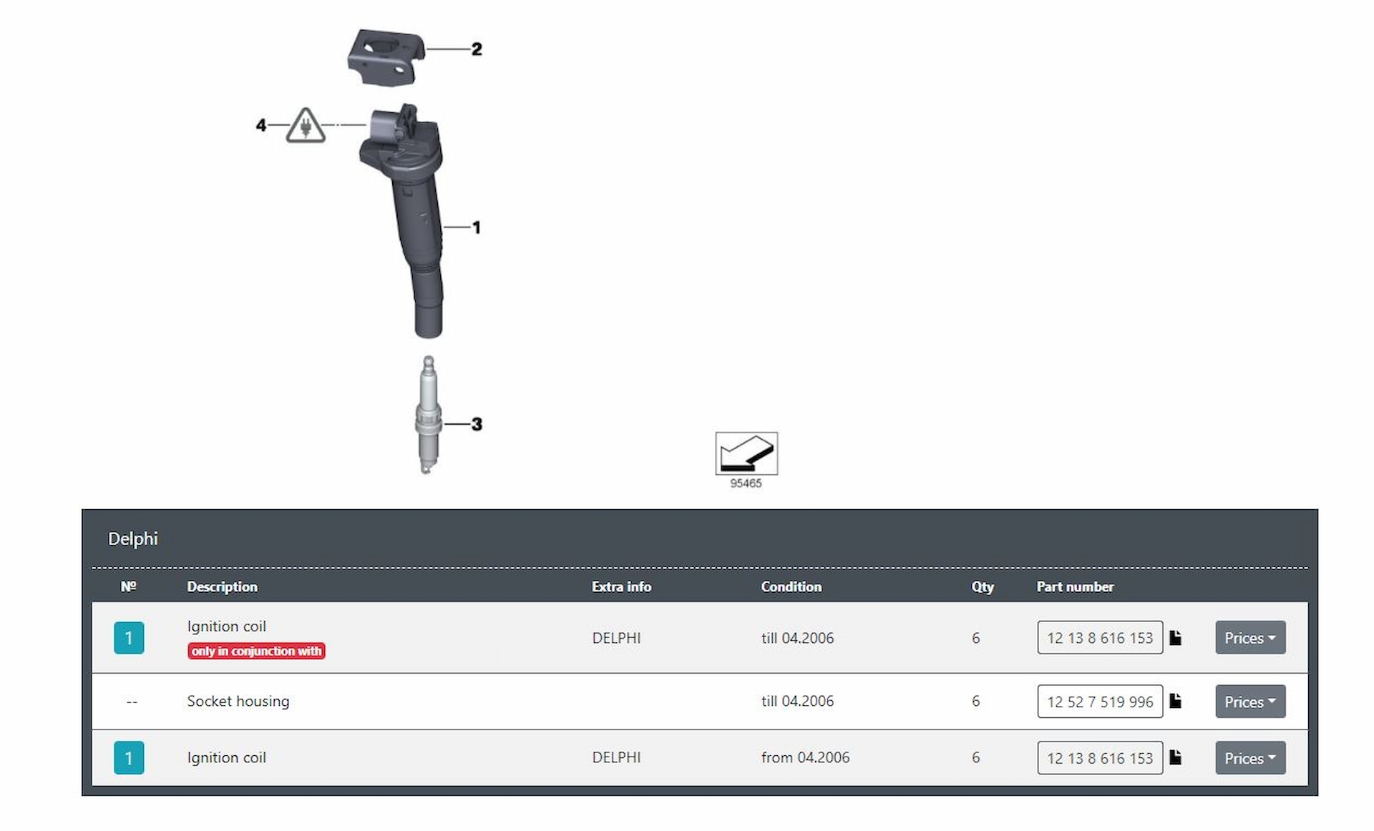The width and height of the screenshot is (1374, 831).
Task: Click part number 12 13 8 616 153 in till 04.2006 row
Action: pyautogui.click(x=1100, y=637)
